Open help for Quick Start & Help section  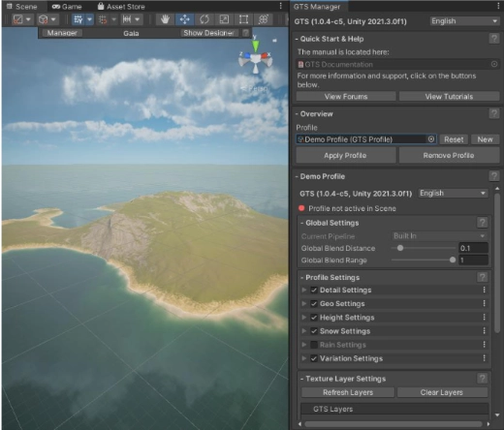click(x=493, y=39)
